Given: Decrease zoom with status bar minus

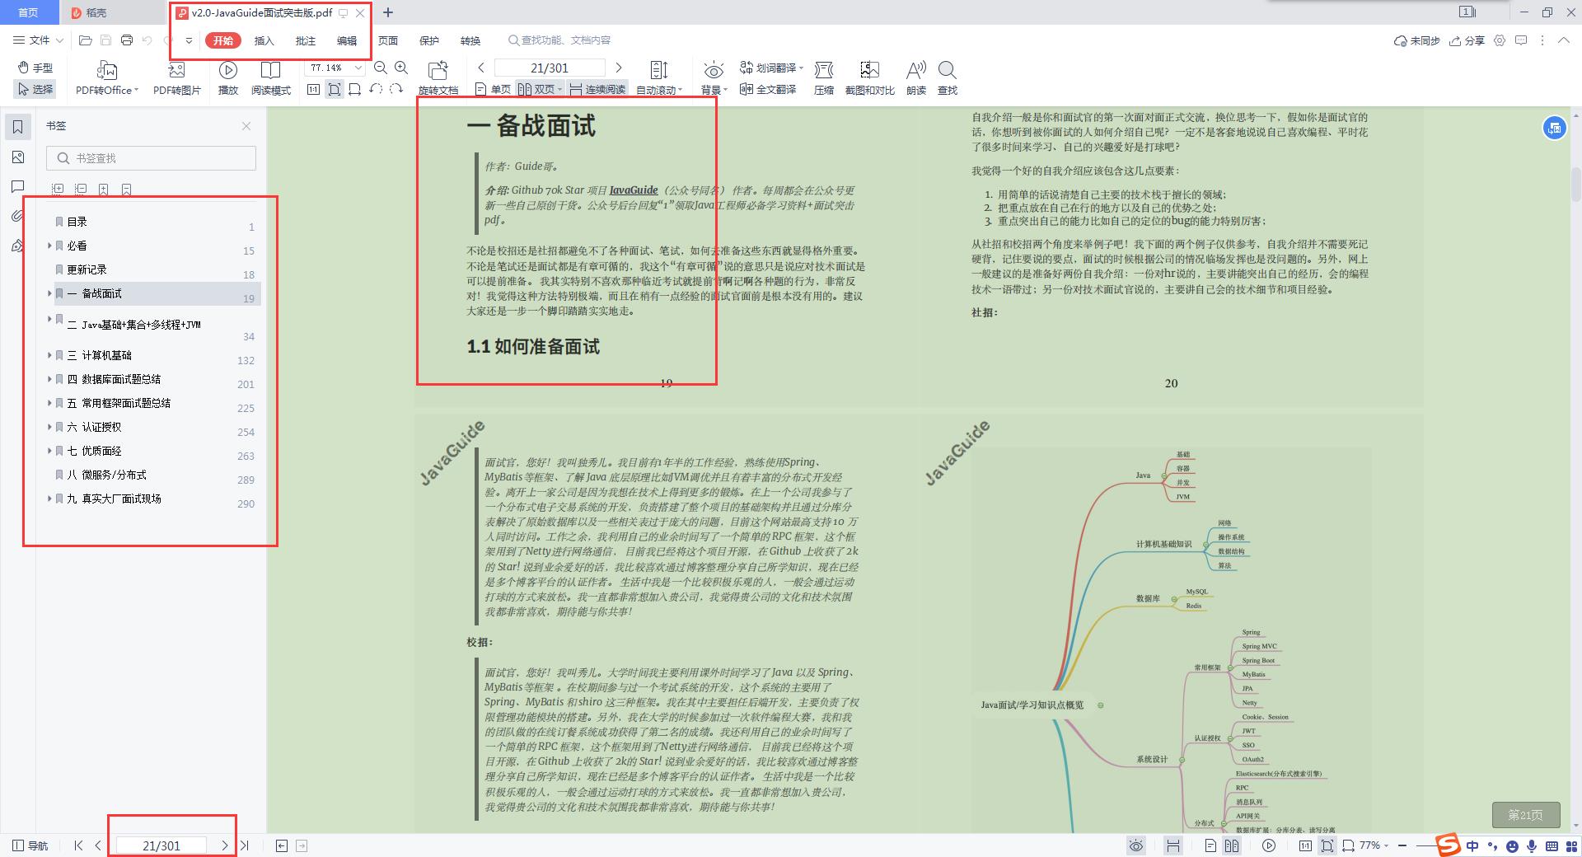Looking at the screenshot, I should 1402,845.
